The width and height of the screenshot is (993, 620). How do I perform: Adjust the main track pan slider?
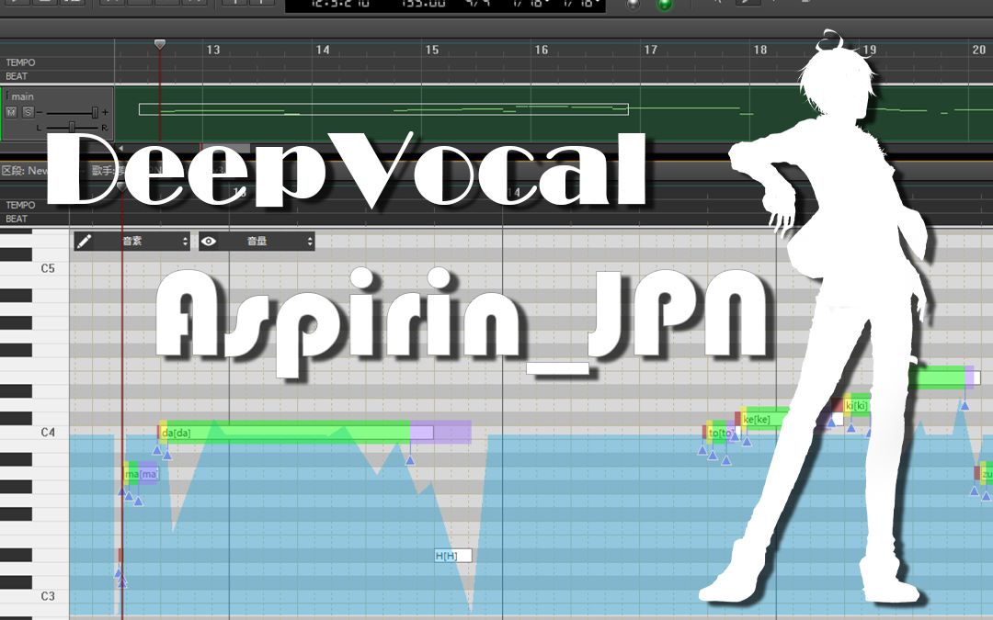pyautogui.click(x=72, y=127)
